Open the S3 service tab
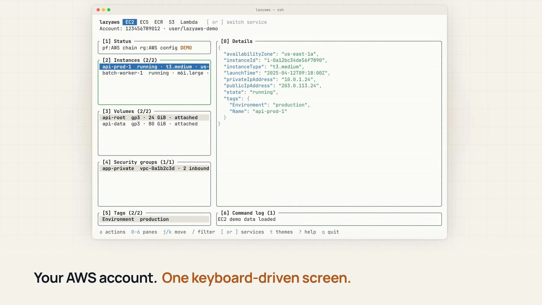This screenshot has width=542, height=305. click(172, 22)
